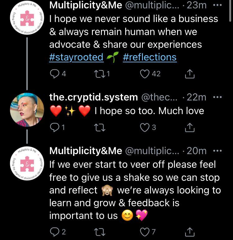The width and height of the screenshot is (233, 240).
Task: Open the top Multiplicity&Me profile avatar
Action: coord(27,16)
